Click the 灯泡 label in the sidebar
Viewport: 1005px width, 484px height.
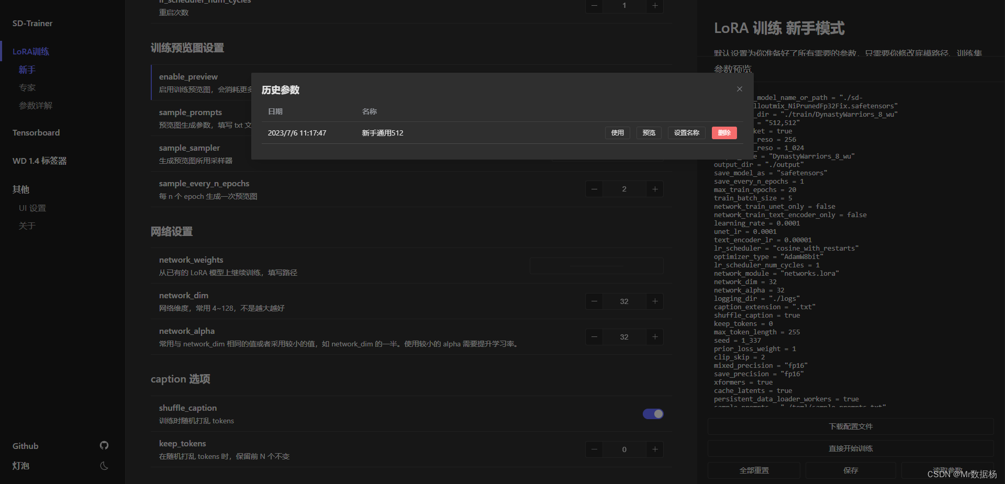21,466
